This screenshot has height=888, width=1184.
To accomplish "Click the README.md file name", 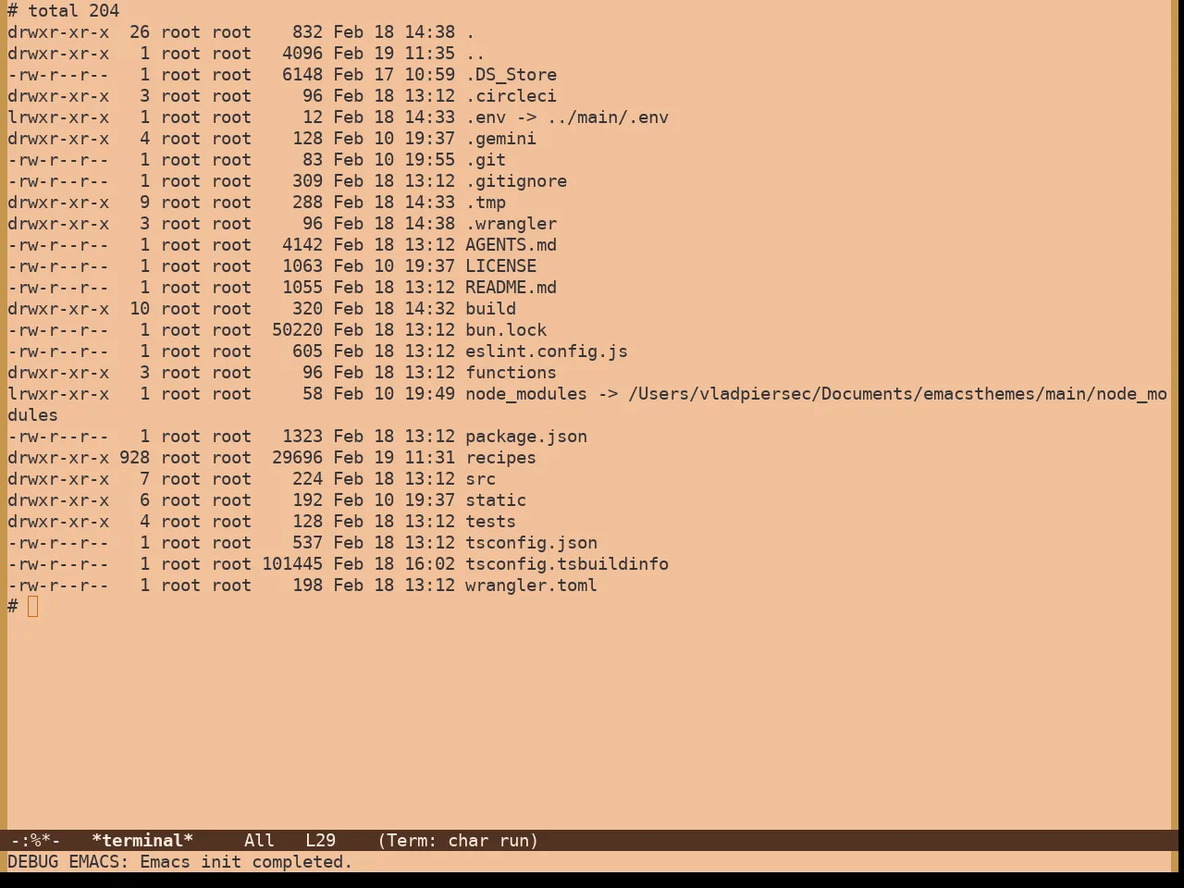I will coord(511,288).
